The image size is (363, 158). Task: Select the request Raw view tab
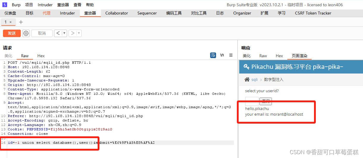[x=25, y=56]
